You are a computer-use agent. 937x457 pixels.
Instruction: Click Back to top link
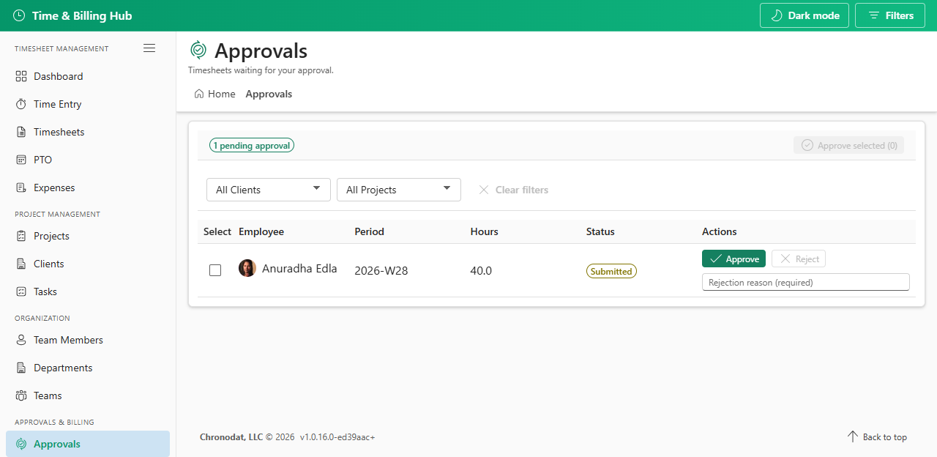[x=877, y=436]
